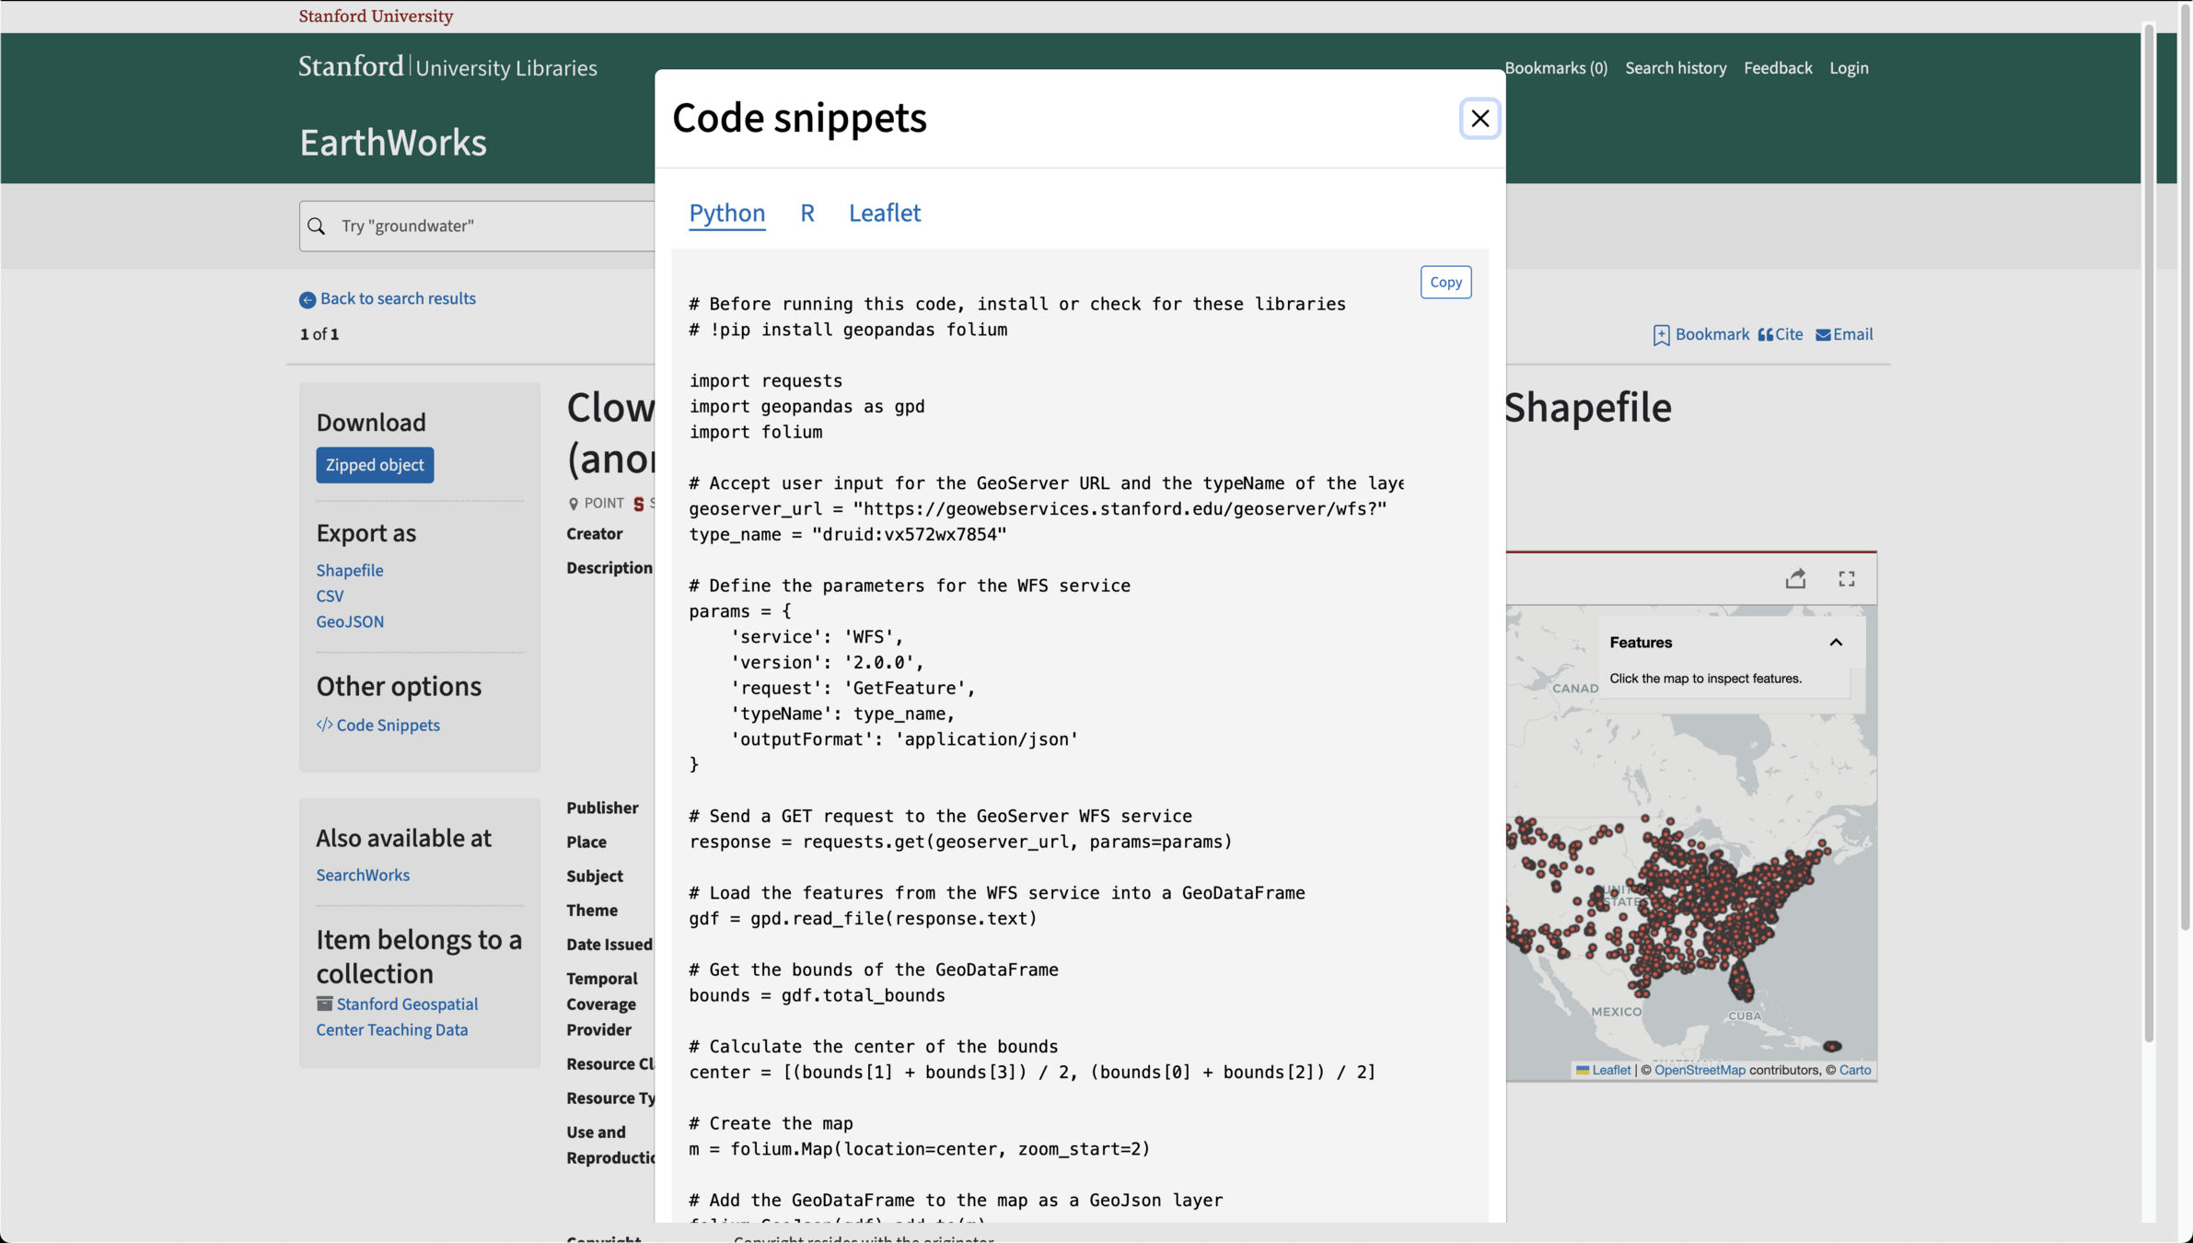Download the Zipped object
2193x1243 pixels.
[x=375, y=465]
